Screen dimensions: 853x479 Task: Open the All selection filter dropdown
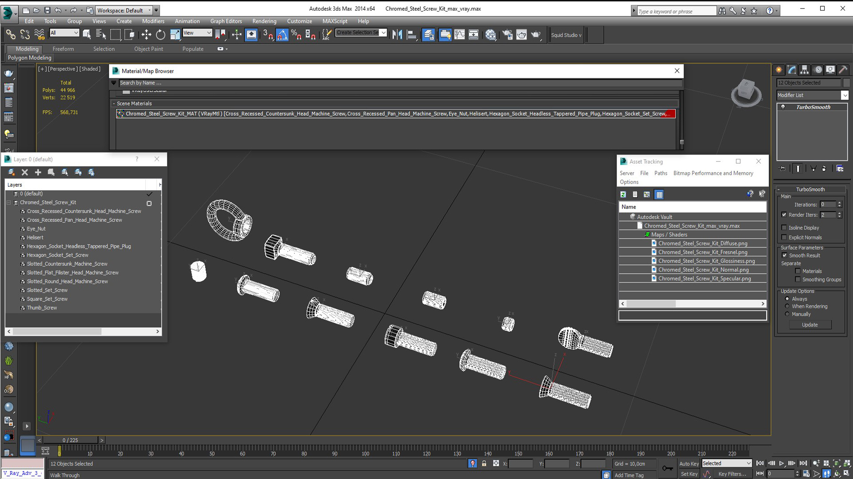pyautogui.click(x=64, y=33)
